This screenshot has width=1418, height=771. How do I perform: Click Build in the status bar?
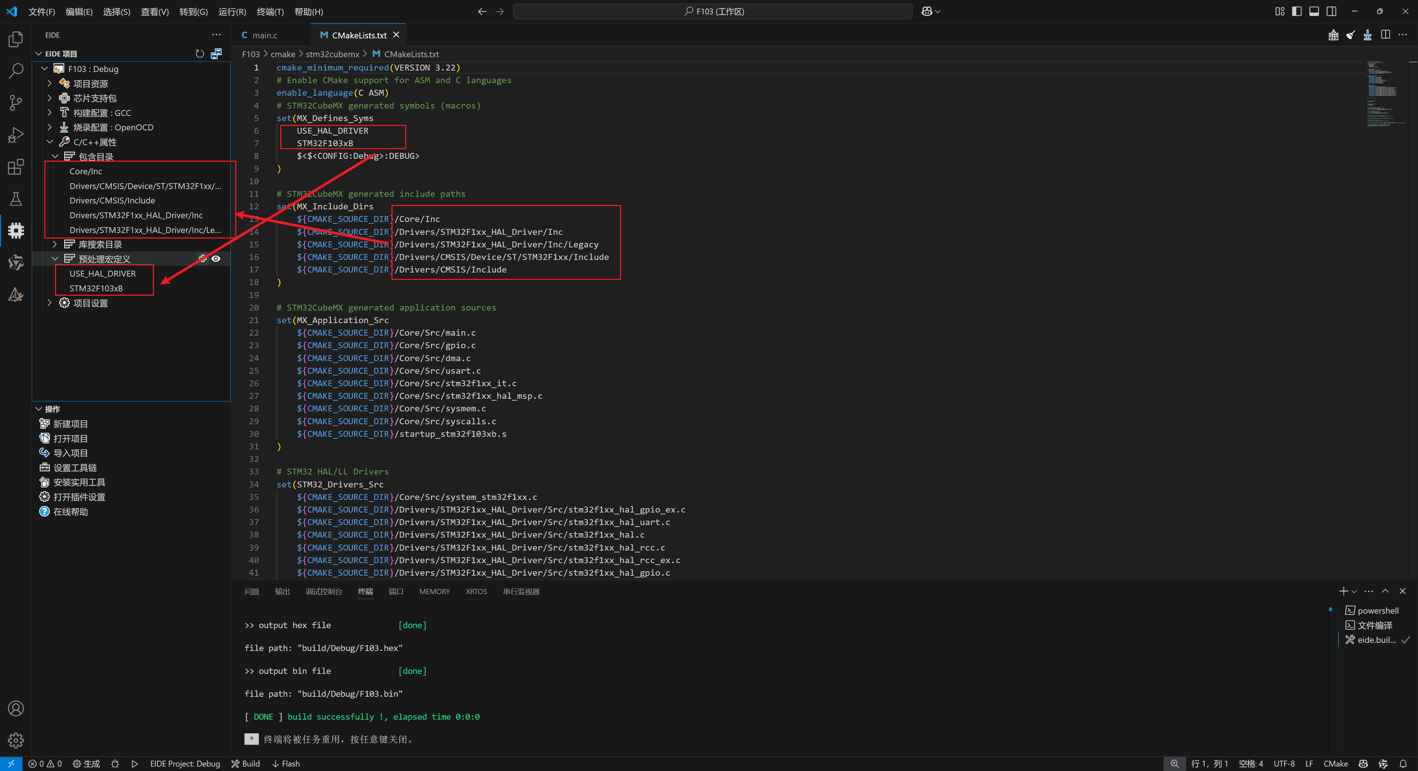point(246,764)
